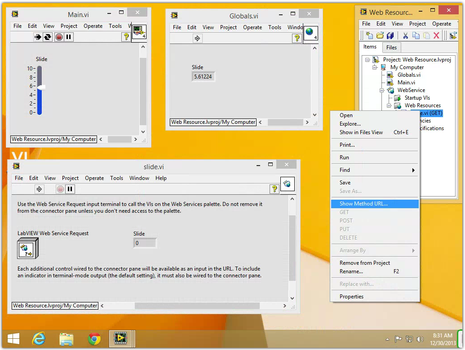Click the Pause button in slide.vi toolbar

[x=70, y=189]
